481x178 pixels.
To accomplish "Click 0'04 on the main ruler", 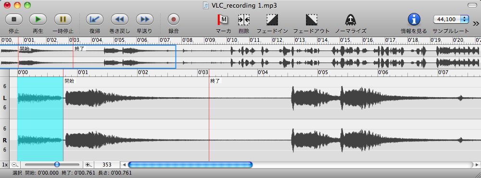I will coord(263,73).
